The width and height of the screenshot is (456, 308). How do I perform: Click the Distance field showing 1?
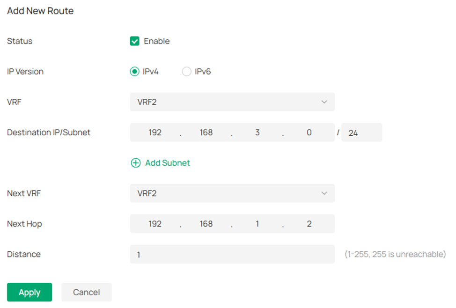click(x=232, y=254)
